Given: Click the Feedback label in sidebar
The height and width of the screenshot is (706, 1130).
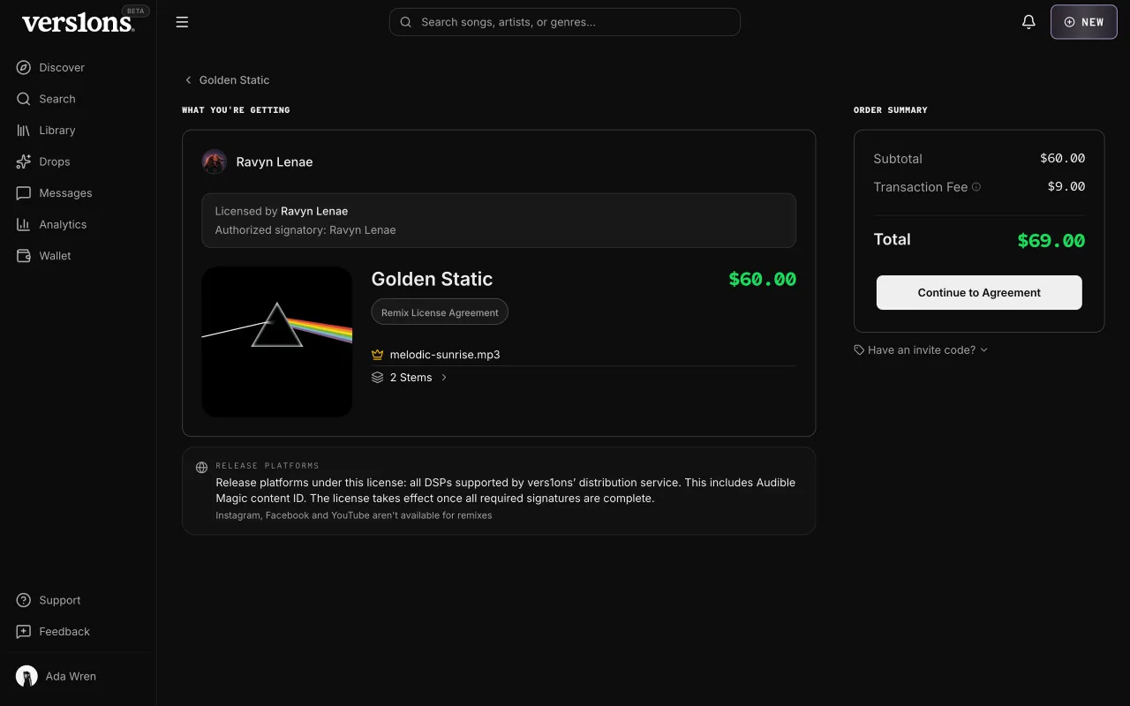Looking at the screenshot, I should (x=64, y=631).
